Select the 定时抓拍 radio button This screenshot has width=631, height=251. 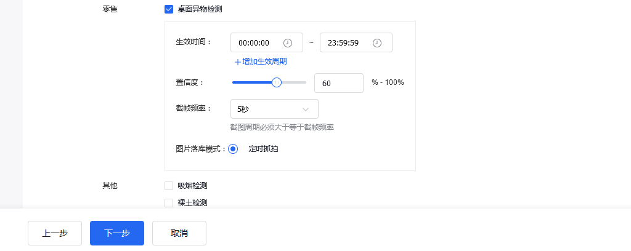tap(232, 149)
